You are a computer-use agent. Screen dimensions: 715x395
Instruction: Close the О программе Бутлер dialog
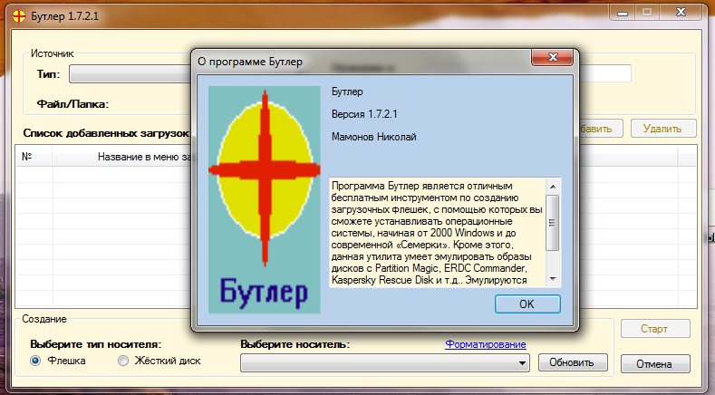(553, 57)
